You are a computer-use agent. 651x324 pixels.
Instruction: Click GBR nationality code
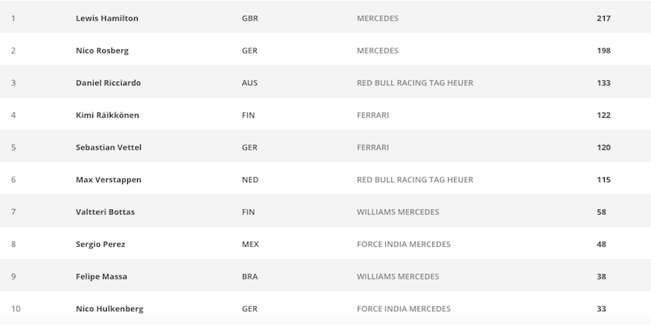click(250, 18)
